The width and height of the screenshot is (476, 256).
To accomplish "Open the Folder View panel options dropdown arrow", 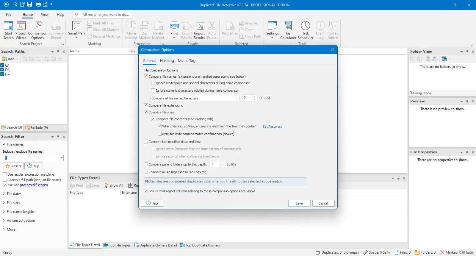I will click(461, 52).
